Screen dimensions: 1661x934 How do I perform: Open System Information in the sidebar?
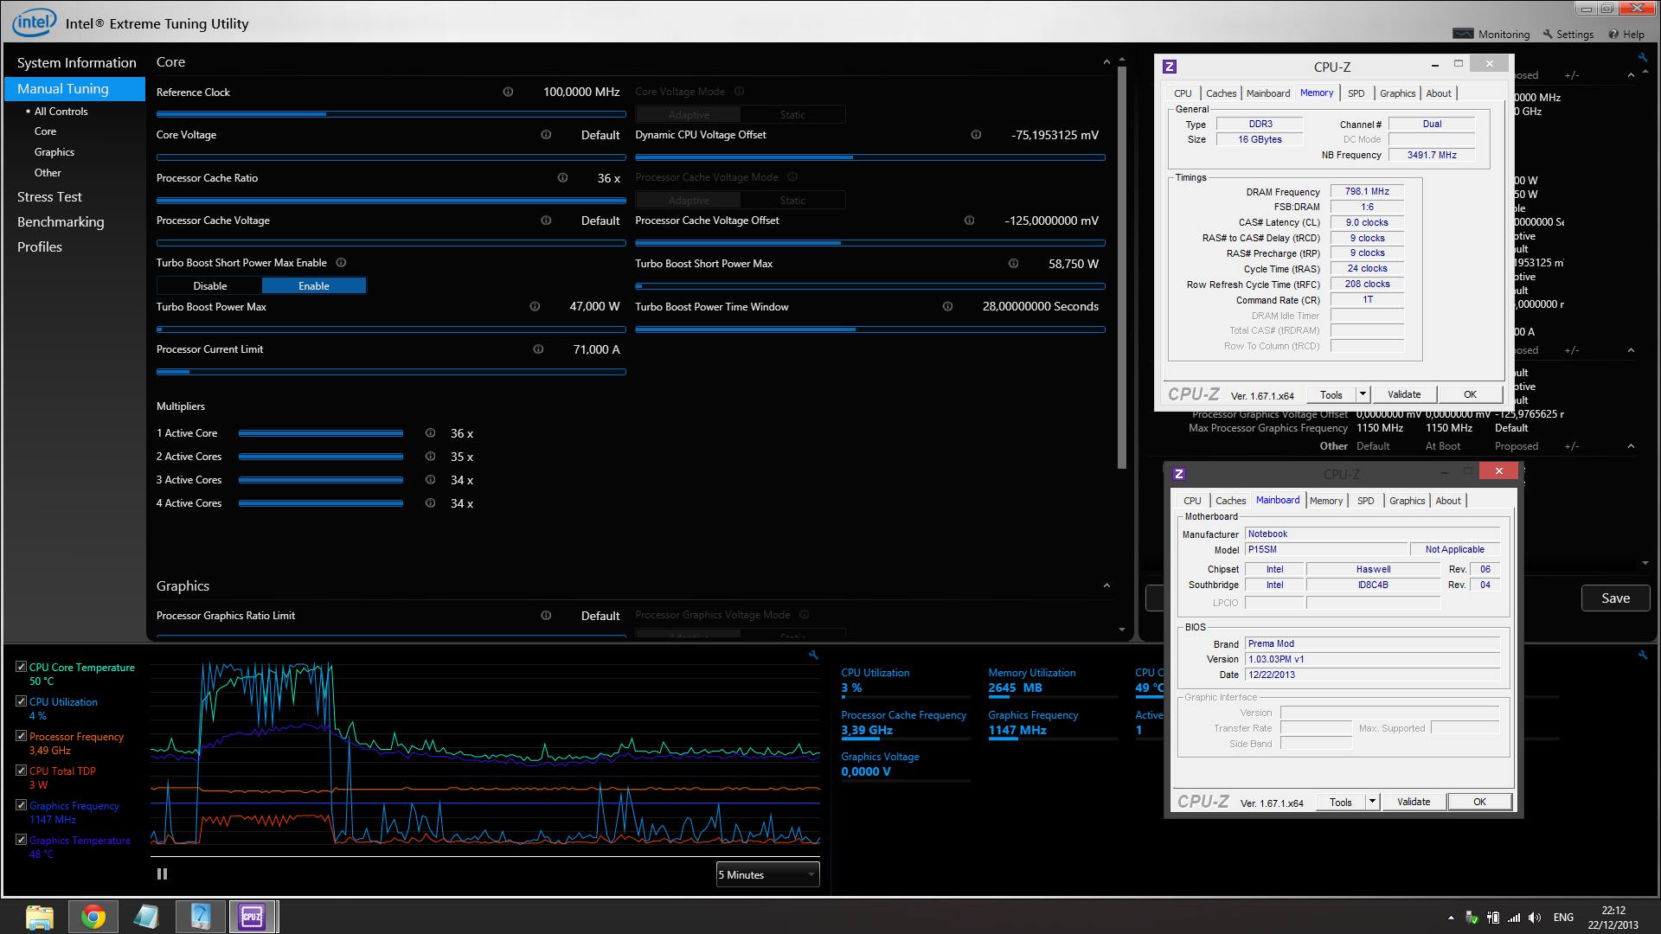pos(76,63)
